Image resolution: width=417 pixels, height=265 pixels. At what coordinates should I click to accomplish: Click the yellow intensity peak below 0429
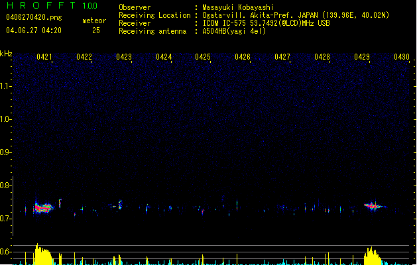(x=373, y=256)
